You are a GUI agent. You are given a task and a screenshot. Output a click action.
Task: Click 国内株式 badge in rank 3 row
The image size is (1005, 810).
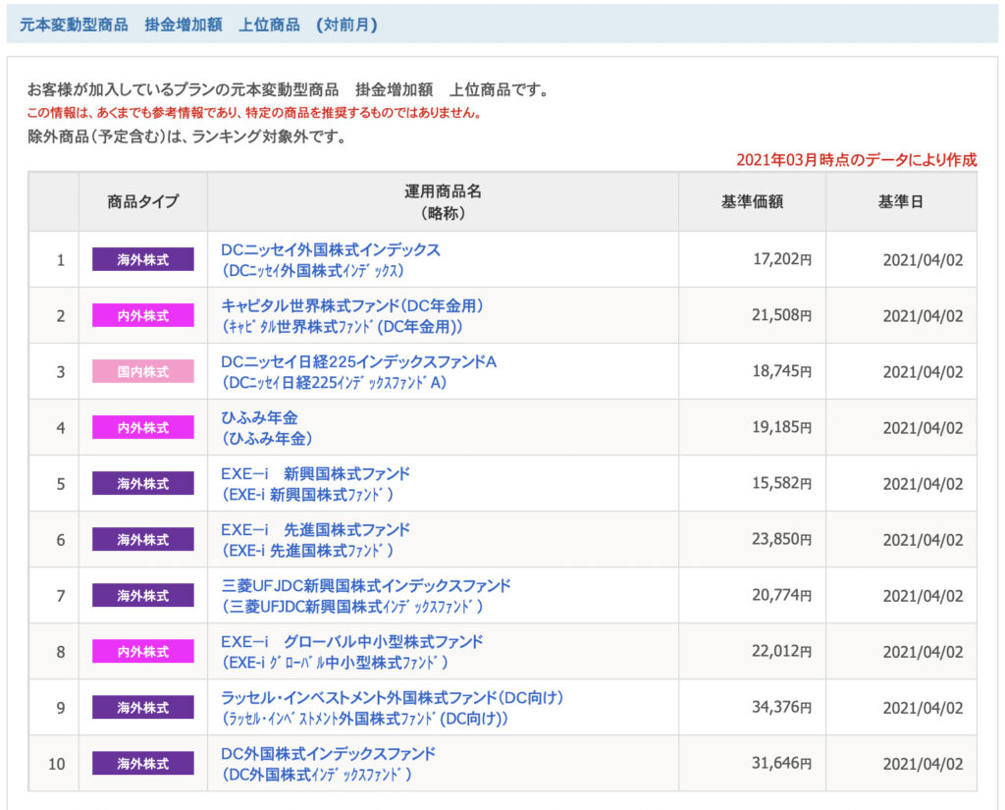[x=143, y=371]
